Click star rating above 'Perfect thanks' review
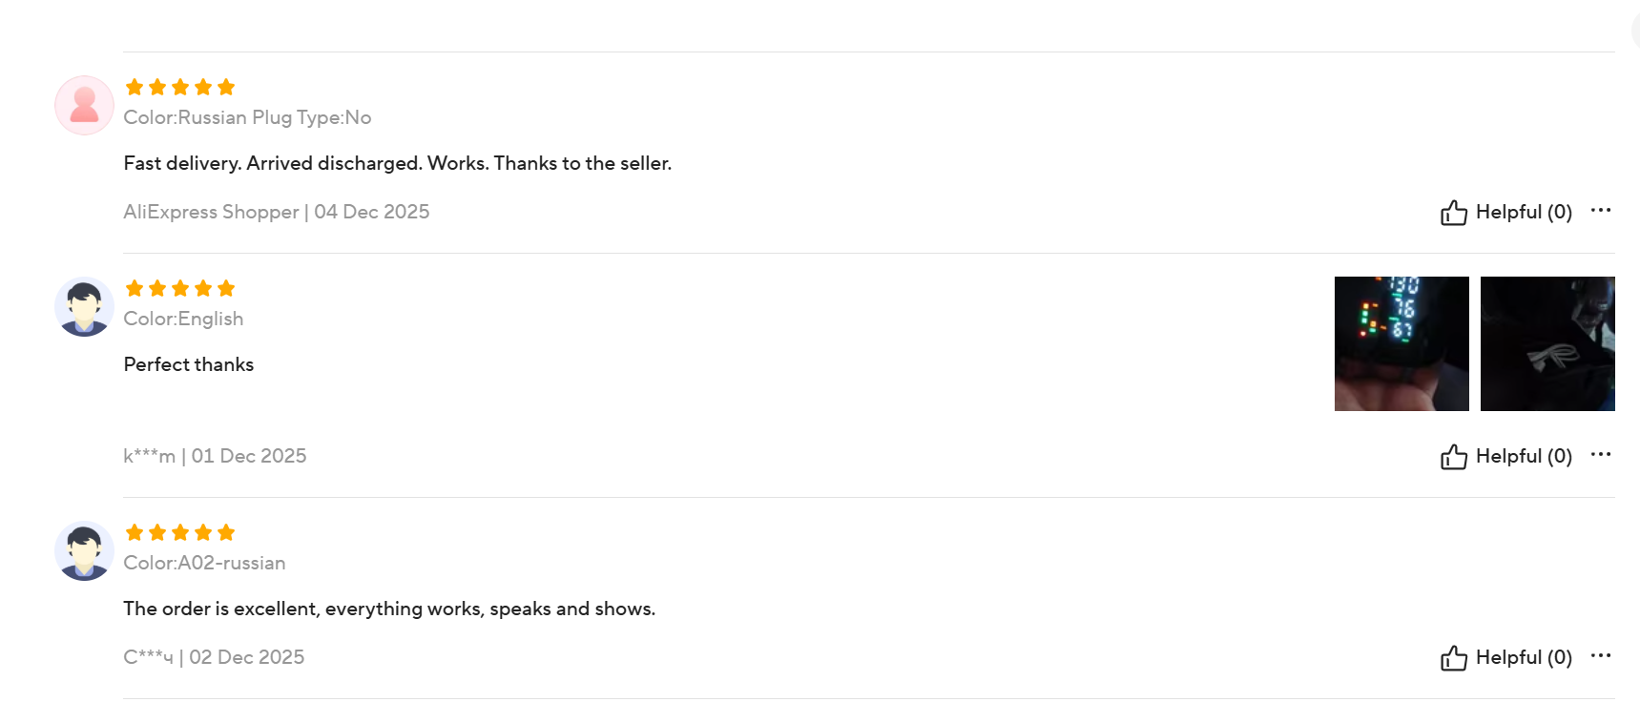This screenshot has height=702, width=1640. click(x=180, y=289)
